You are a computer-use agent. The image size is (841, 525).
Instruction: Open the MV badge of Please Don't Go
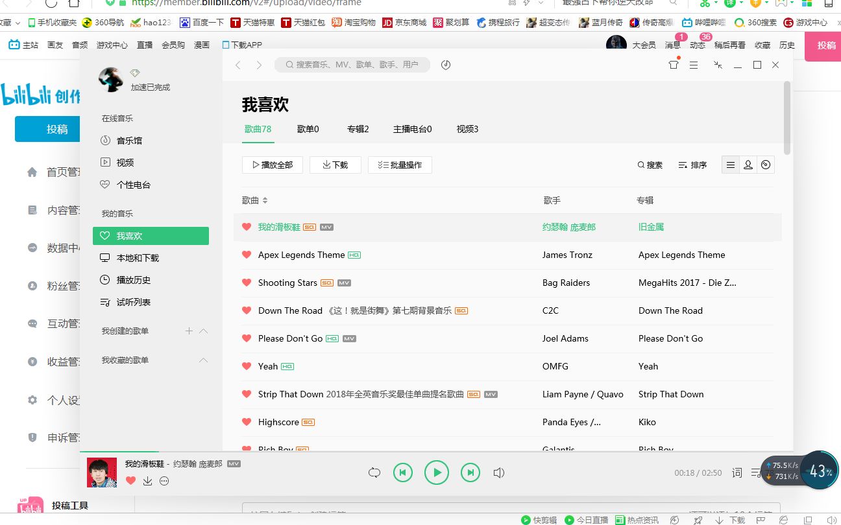350,339
